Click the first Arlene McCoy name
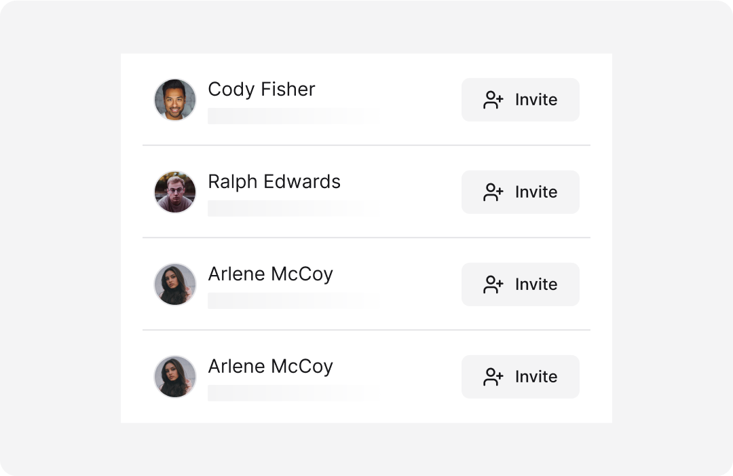 pos(270,274)
